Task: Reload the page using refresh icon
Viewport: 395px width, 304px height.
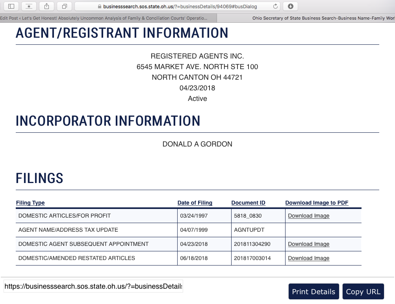Action: [x=275, y=6]
